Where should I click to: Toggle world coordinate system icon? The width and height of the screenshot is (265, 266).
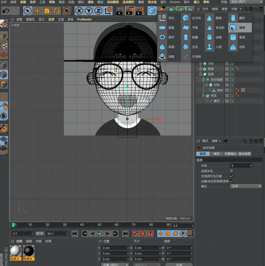click(x=108, y=11)
